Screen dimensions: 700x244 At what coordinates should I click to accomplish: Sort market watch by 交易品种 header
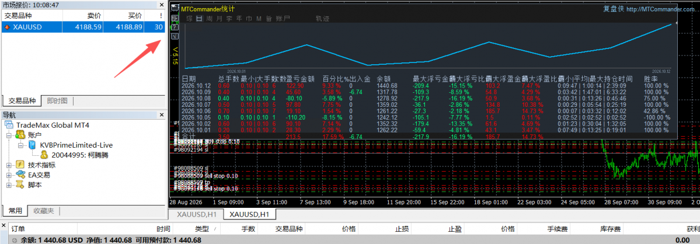click(x=32, y=16)
